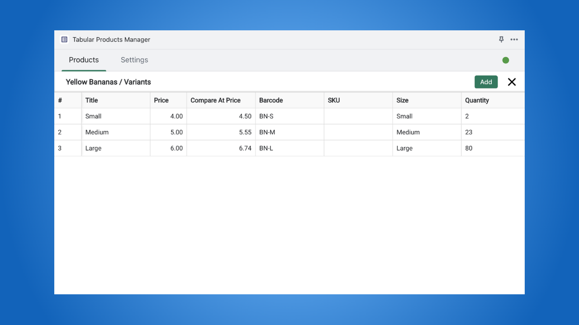Open the three-dot more options menu

click(514, 40)
